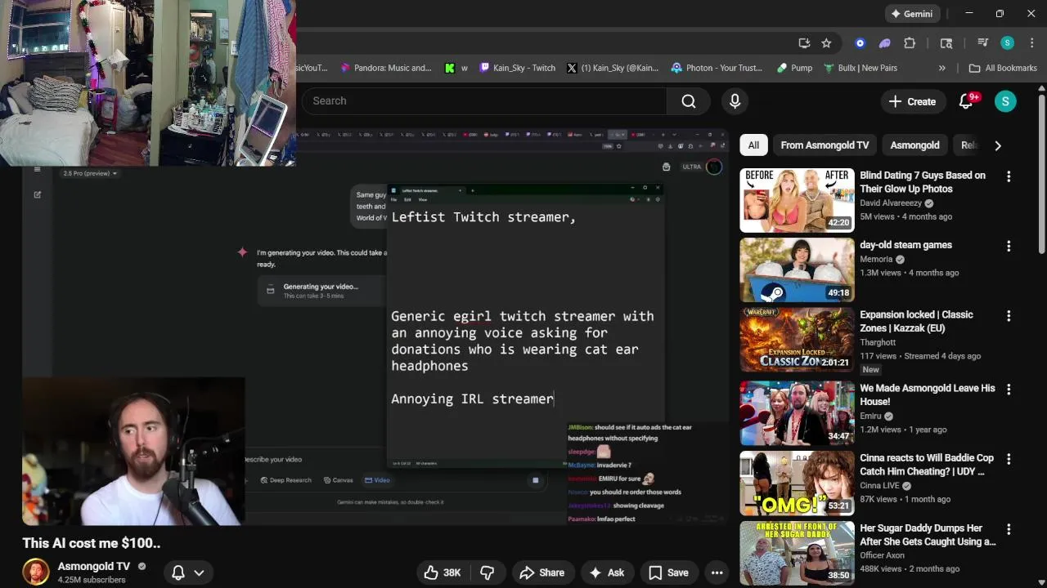Open options menu for Blind Dating video

1009,176
